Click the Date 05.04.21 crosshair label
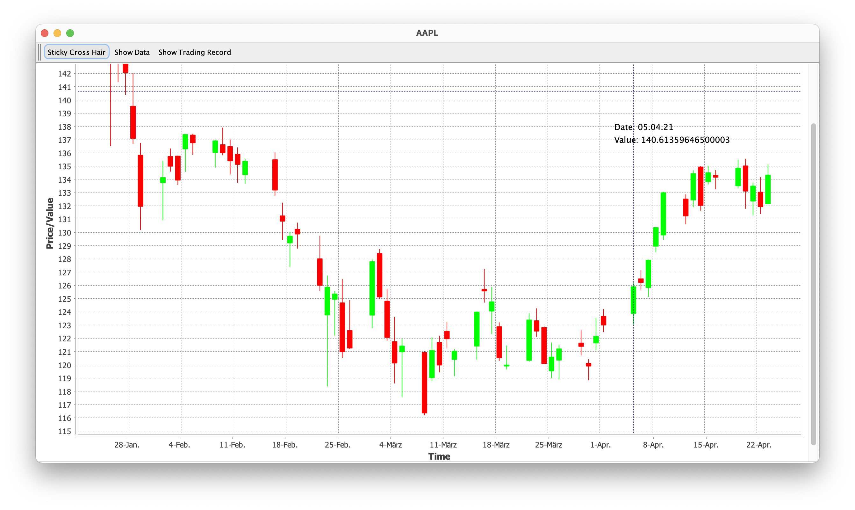Viewport: 855px width, 510px height. [643, 127]
